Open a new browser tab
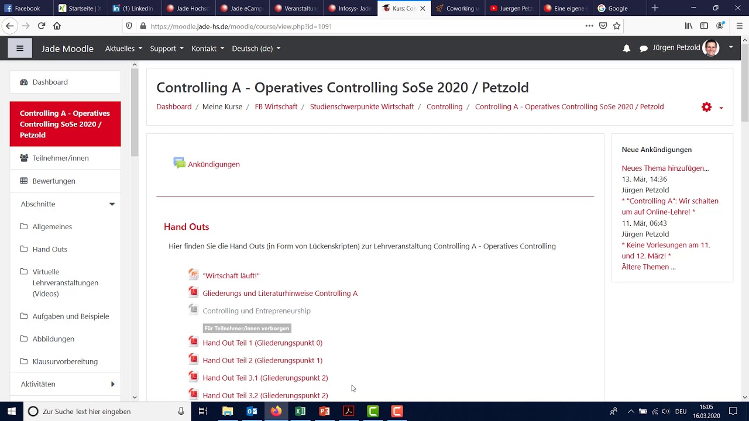 [x=655, y=8]
